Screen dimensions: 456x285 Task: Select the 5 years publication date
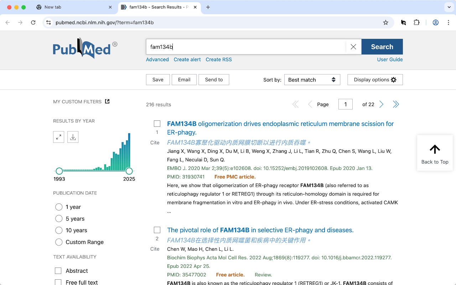(59, 219)
